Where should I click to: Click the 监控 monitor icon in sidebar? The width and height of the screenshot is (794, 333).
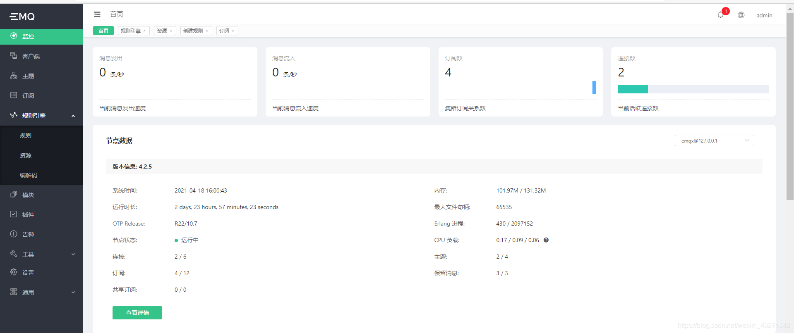(14, 36)
